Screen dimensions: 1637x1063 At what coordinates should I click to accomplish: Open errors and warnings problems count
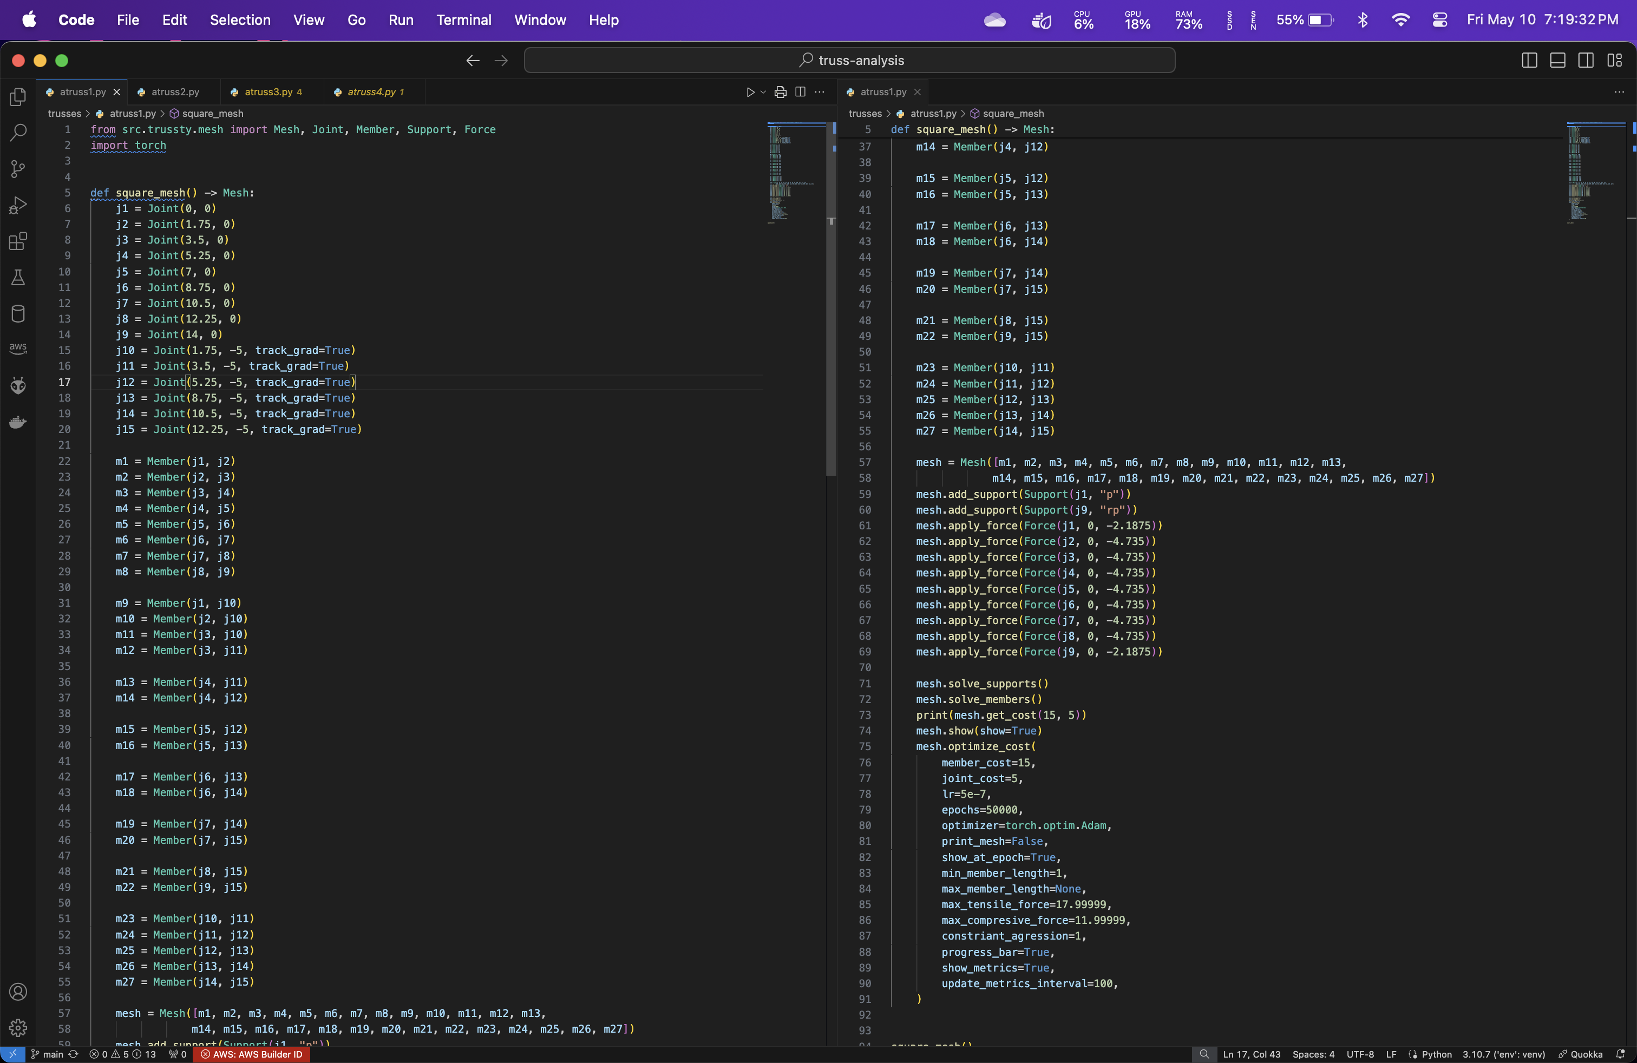click(x=122, y=1054)
